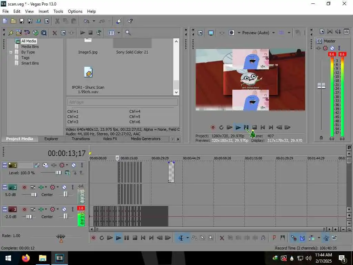Open the Undo history dropdown arrow
This screenshot has height=265, width=353.
pos(94,21)
